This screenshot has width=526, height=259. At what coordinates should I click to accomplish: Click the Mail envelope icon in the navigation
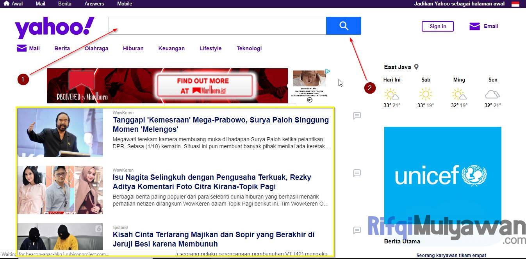coord(21,48)
